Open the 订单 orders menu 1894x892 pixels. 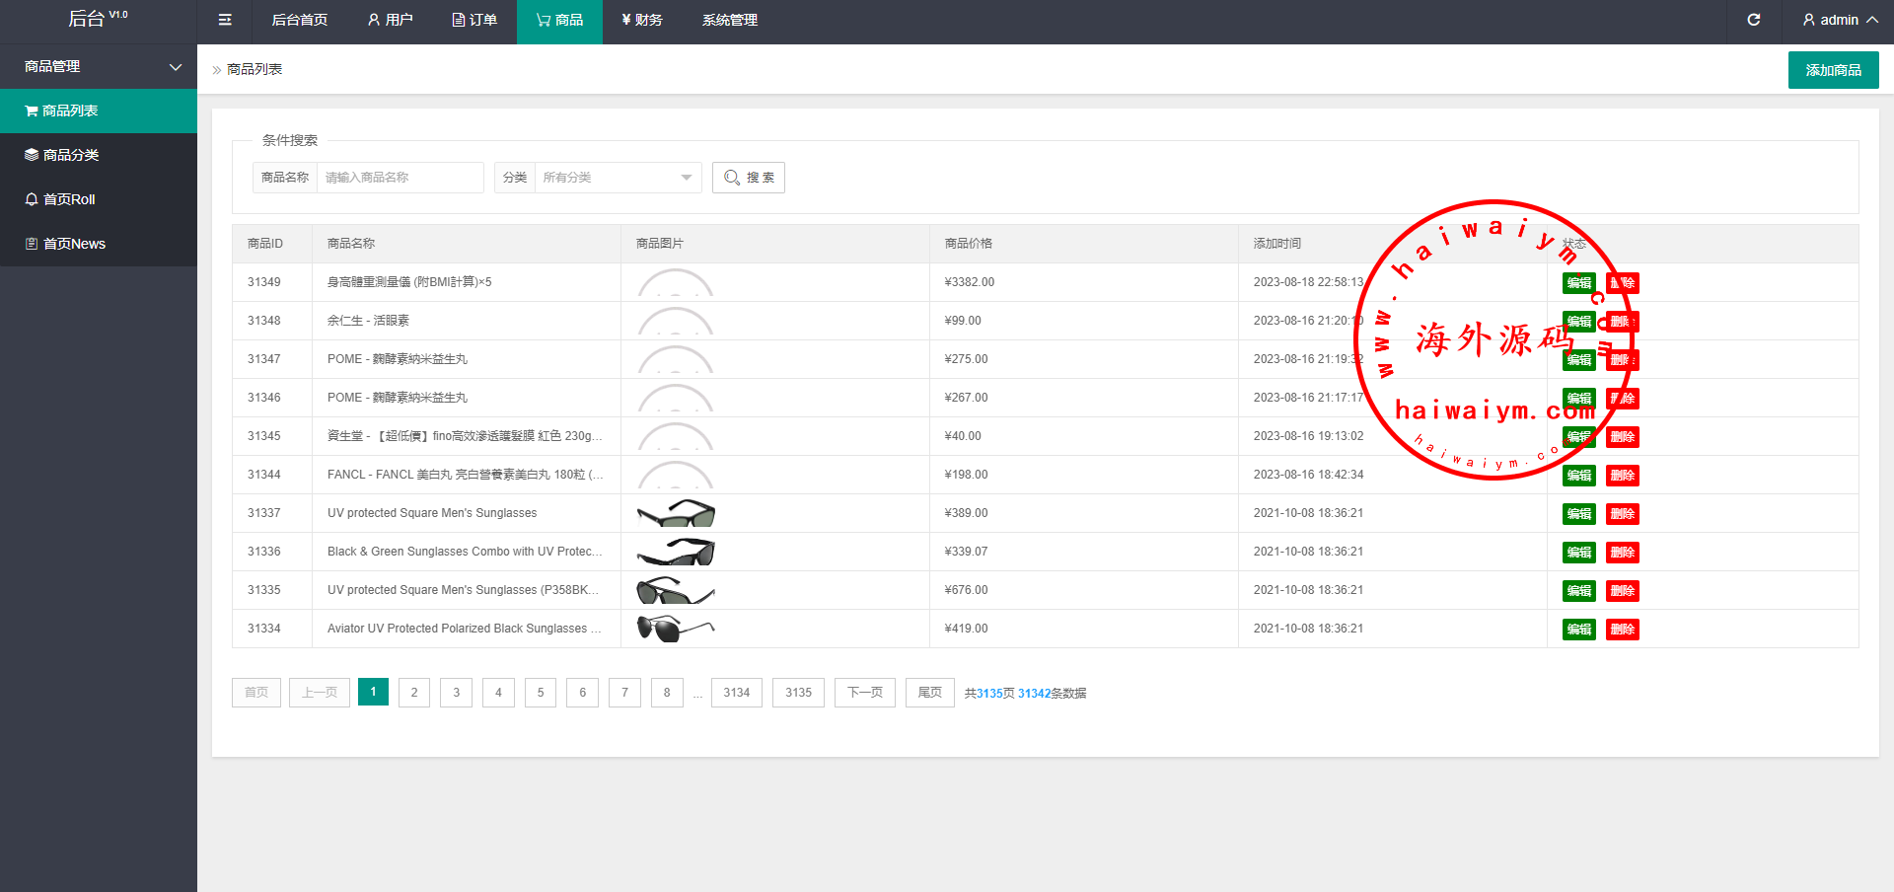point(474,20)
